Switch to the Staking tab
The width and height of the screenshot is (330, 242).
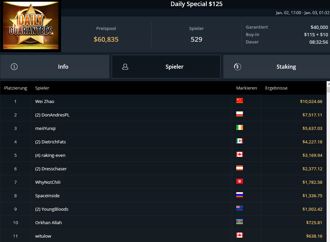coord(277,67)
